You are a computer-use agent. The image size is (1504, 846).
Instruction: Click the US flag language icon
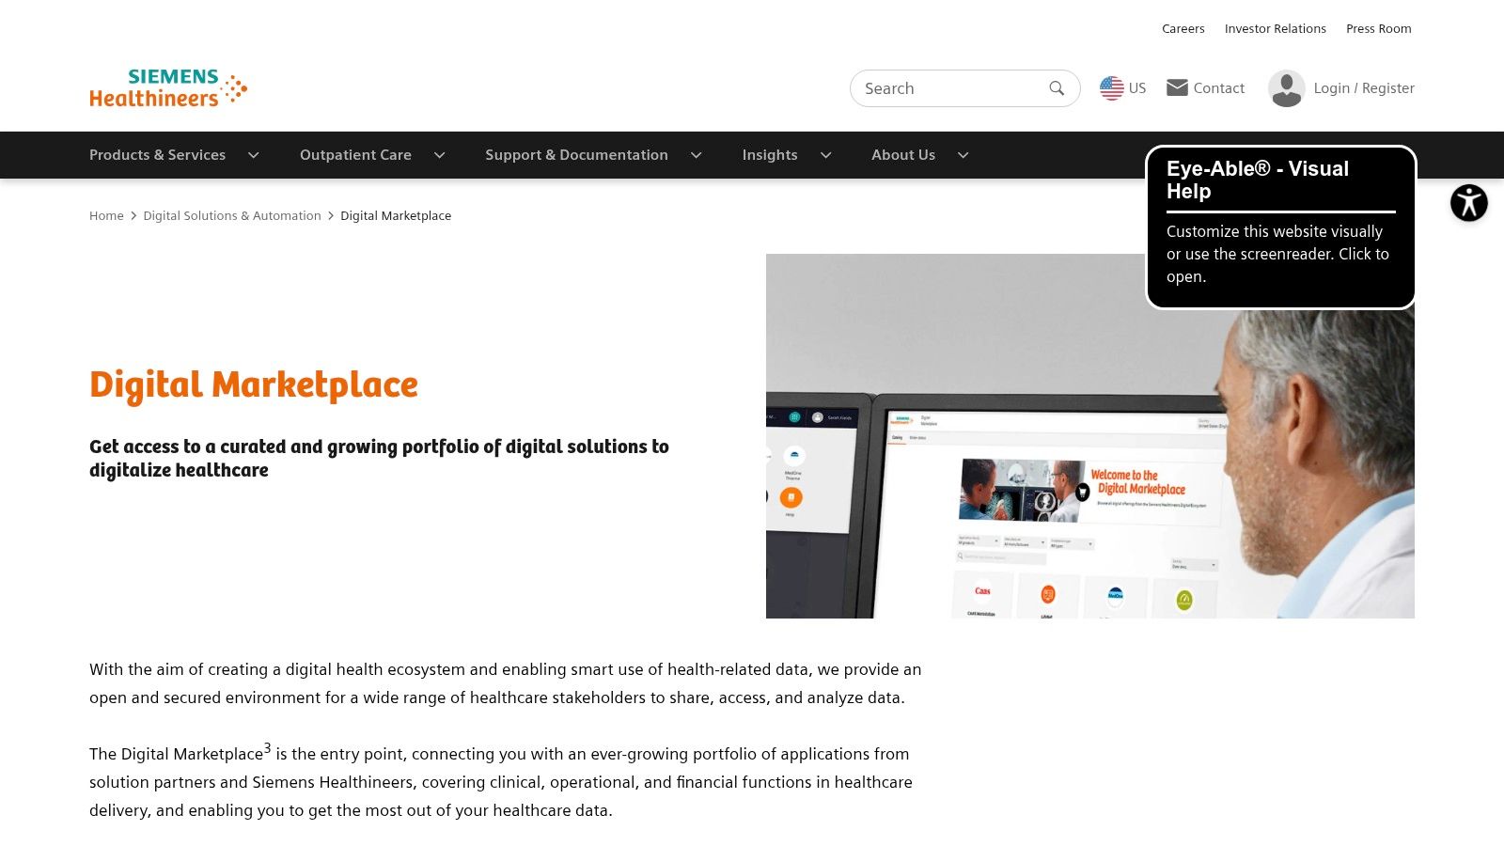(1112, 87)
